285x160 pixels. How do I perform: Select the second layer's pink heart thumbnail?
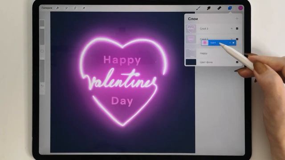point(191,39)
